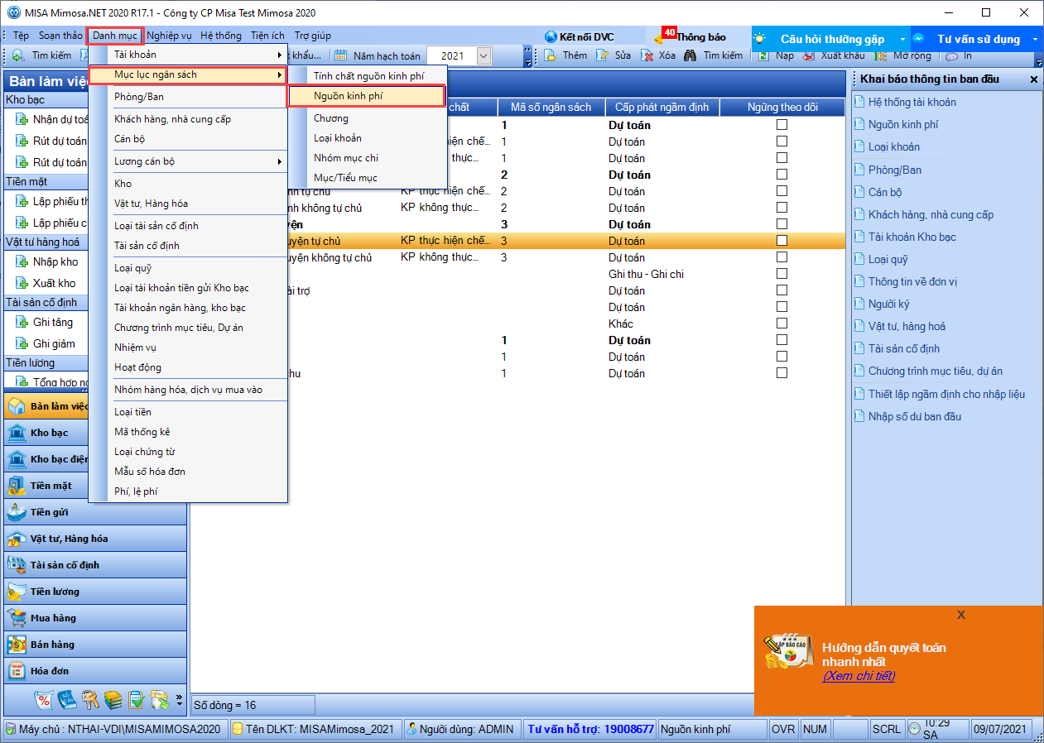Click the percent sheet icon in bottom navigation strip
Image resolution: width=1044 pixels, height=743 pixels.
tap(43, 699)
